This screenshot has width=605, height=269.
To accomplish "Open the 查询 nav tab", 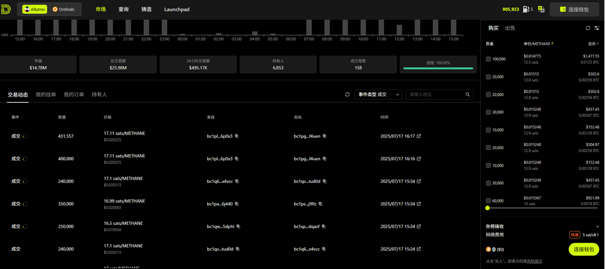I will point(124,9).
